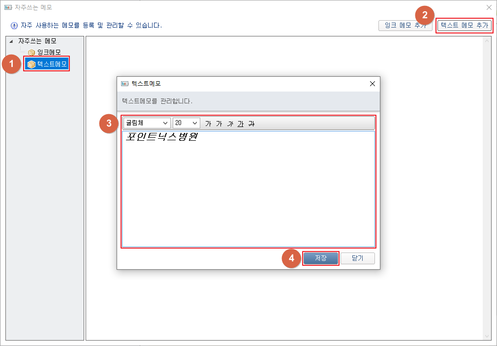Save the memo with 저장 button

coord(321,258)
